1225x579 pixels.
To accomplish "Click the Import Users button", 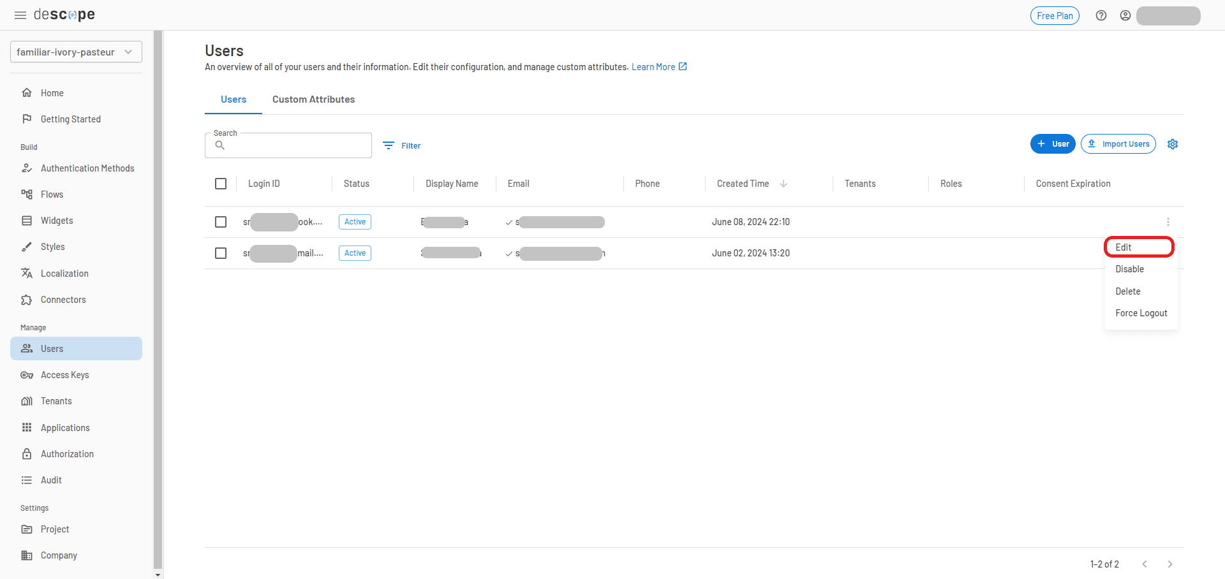I will (1118, 143).
